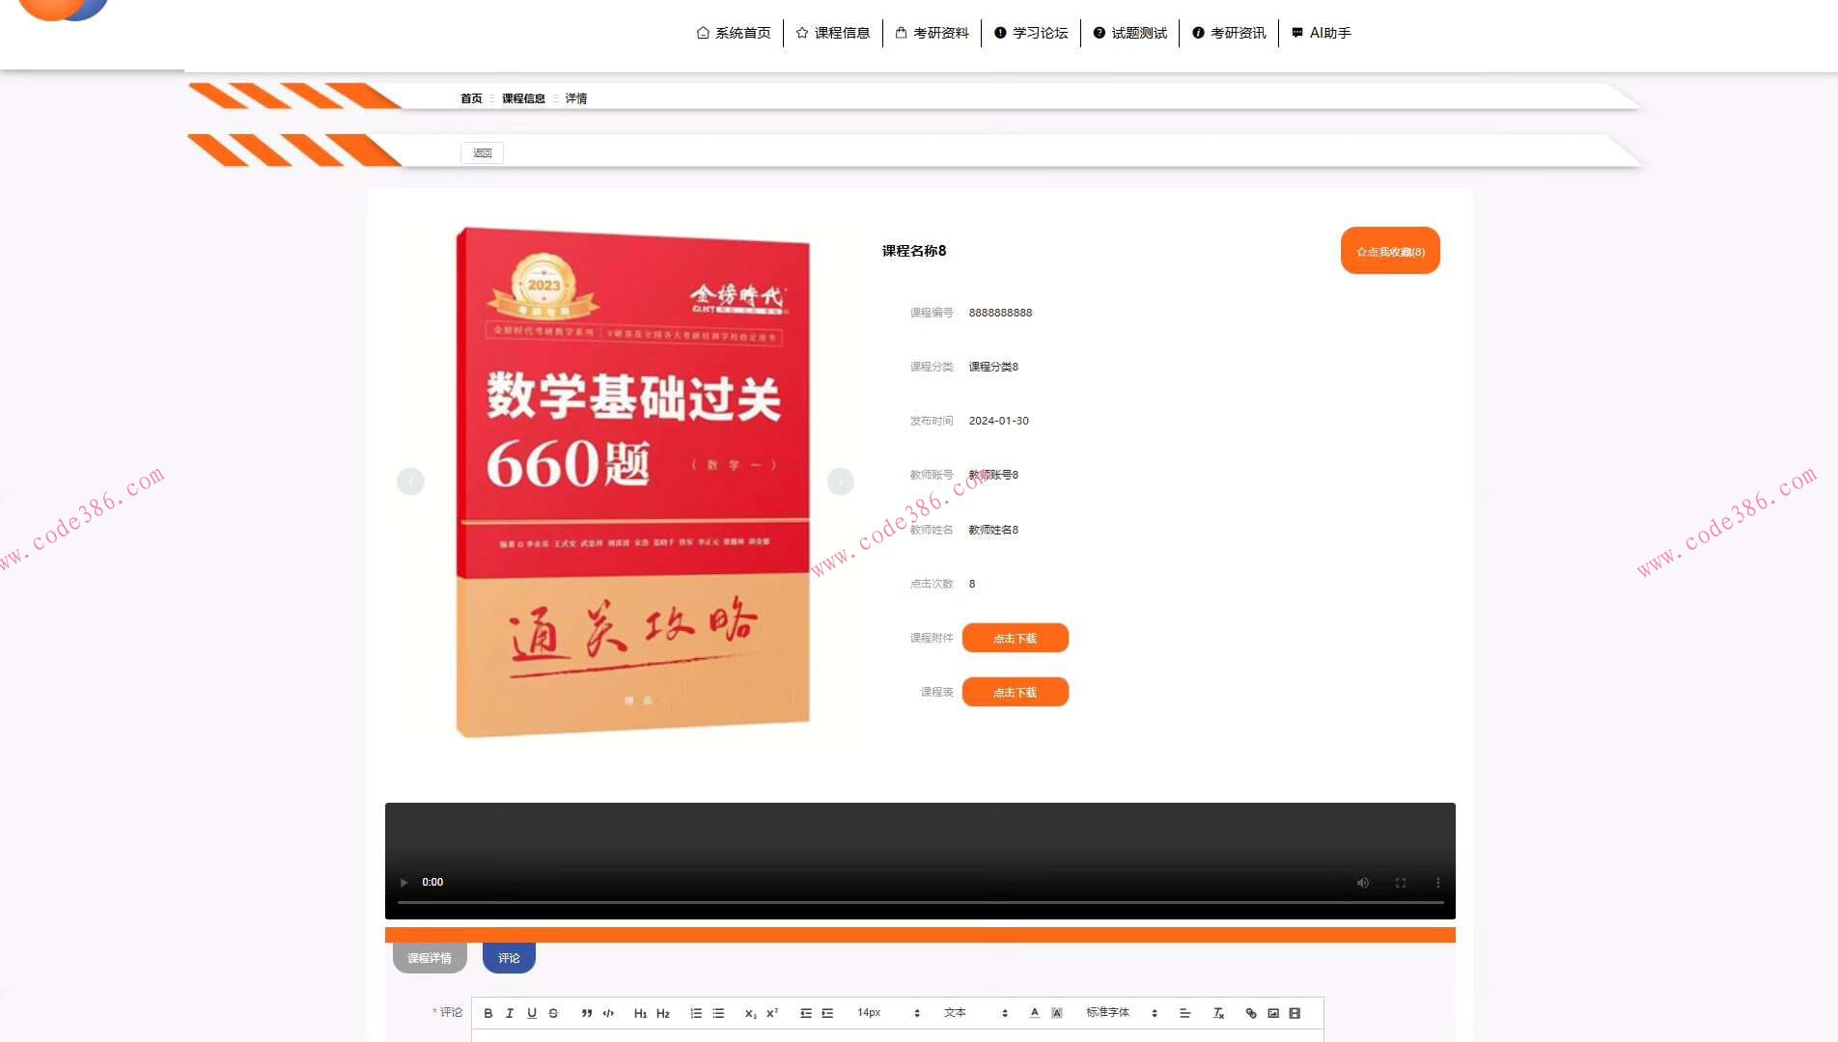This screenshot has height=1042, width=1838.
Task: Download the 课程附件 via 点击下载 button
Action: point(1015,638)
